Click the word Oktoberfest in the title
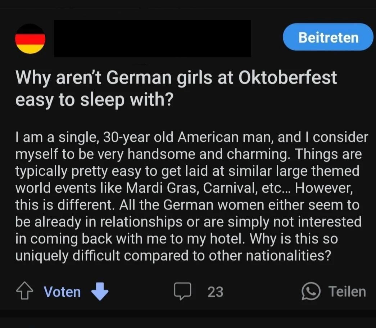The height and width of the screenshot is (328, 376). (x=288, y=77)
